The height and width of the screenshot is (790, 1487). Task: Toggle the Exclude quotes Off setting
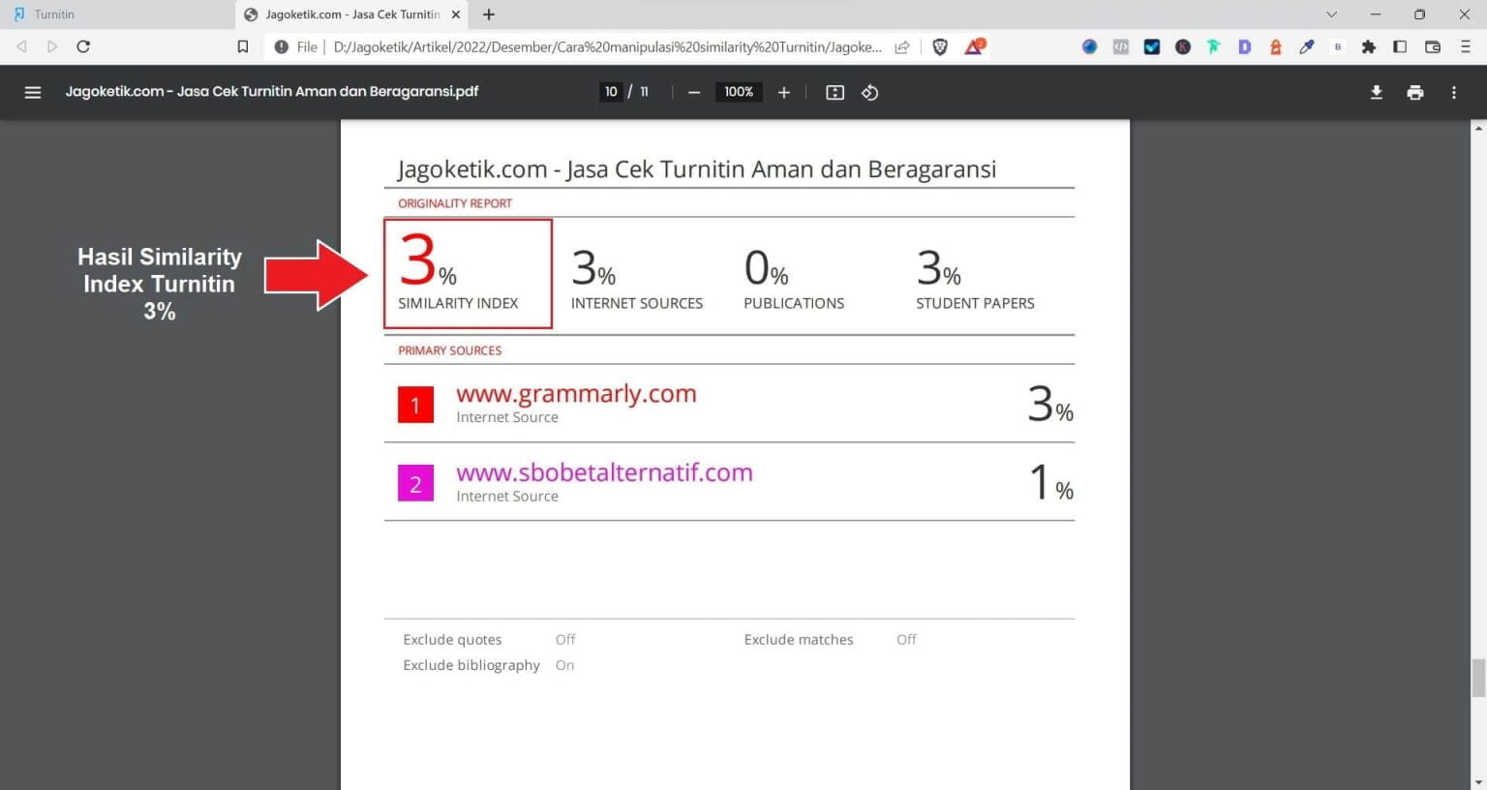coord(565,639)
